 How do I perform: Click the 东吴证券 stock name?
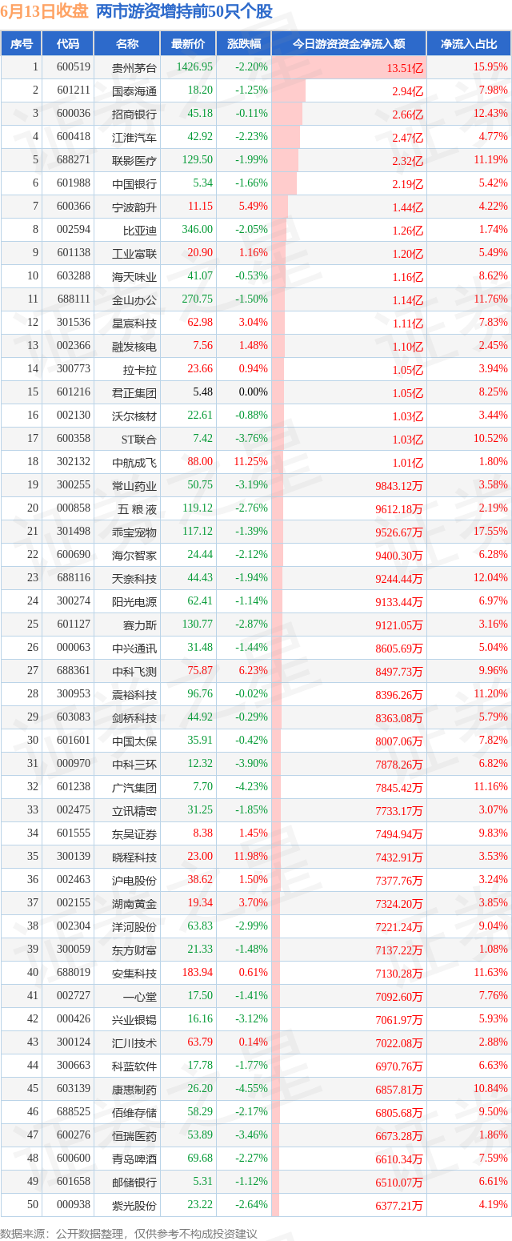[x=134, y=833]
